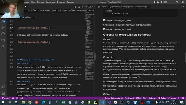Open Google Chrome from the taskbar
Image resolution: width=186 pixels, height=105 pixels.
tap(30, 102)
